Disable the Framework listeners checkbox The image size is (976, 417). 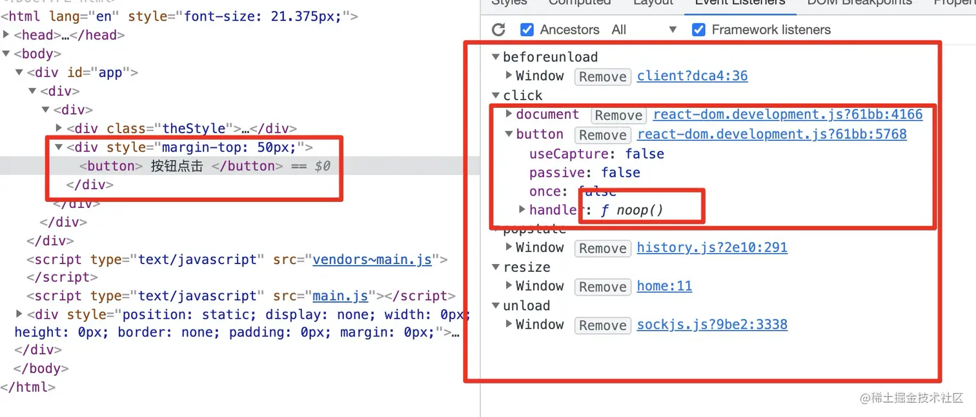pos(698,30)
